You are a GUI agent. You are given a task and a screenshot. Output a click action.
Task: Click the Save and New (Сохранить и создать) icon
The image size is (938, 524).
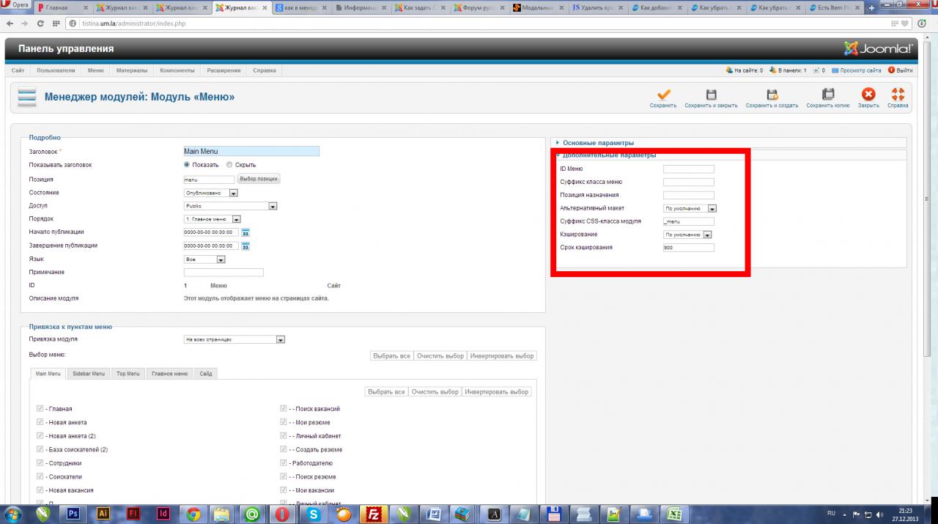(772, 95)
